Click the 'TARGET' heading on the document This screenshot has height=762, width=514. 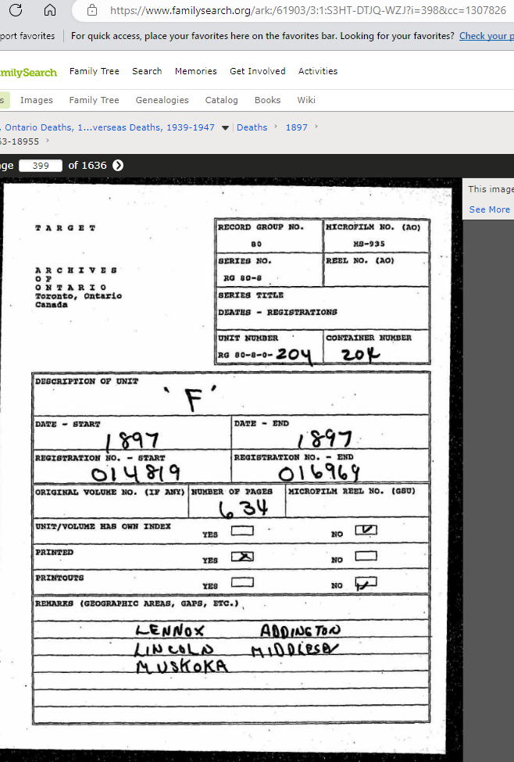[65, 228]
